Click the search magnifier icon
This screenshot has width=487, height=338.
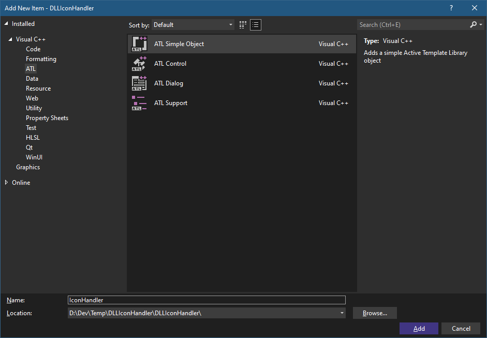click(473, 25)
